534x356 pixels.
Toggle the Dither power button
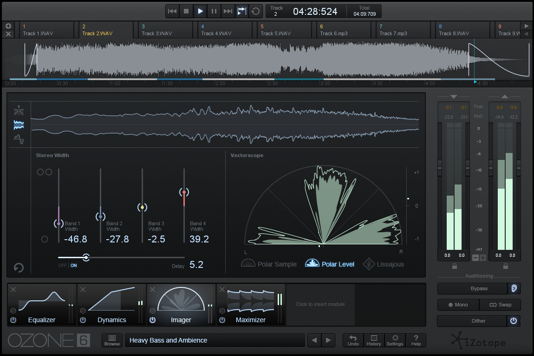tap(514, 321)
